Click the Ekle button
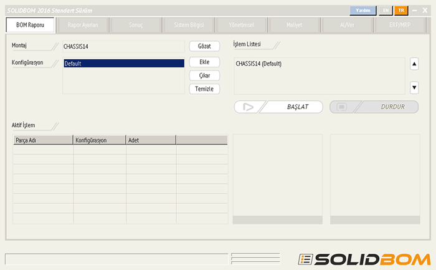 (204, 62)
